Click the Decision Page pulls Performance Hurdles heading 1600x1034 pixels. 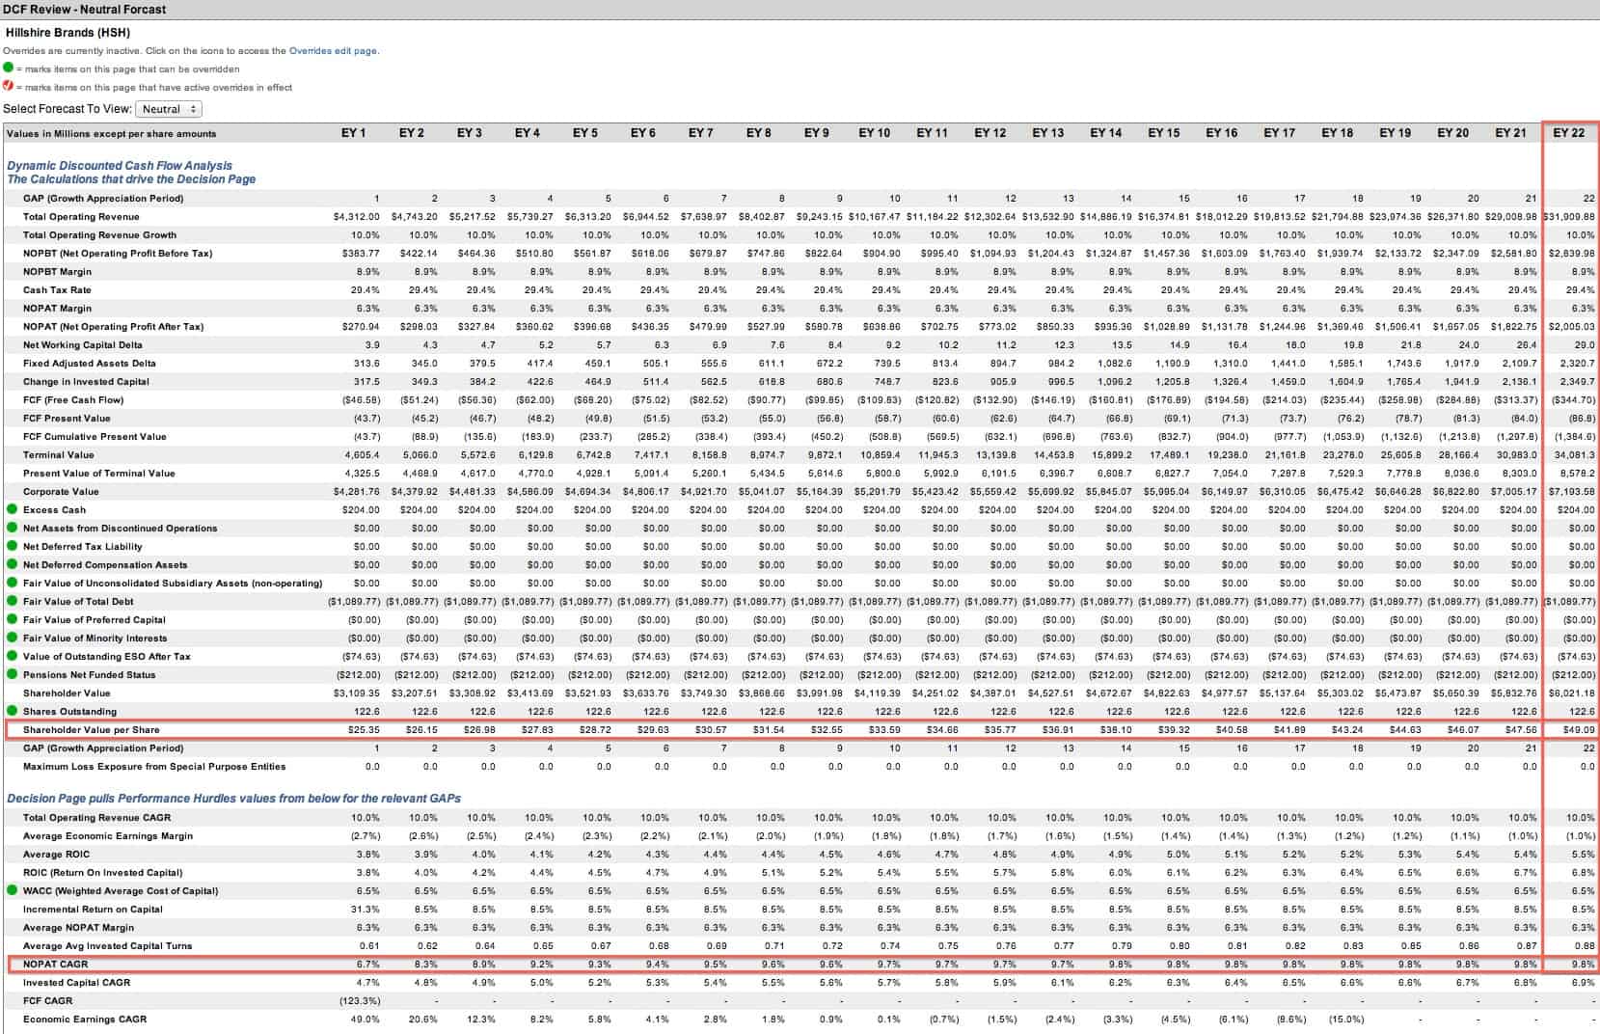[x=233, y=799]
